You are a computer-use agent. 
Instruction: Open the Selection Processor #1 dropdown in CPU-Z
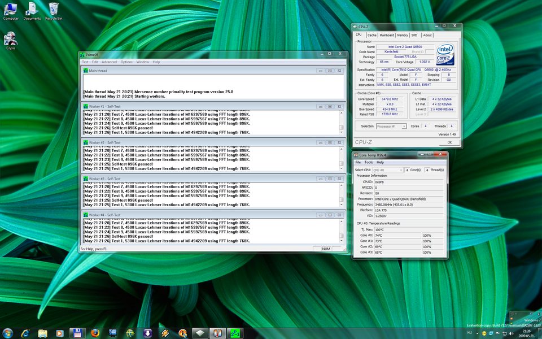[391, 126]
